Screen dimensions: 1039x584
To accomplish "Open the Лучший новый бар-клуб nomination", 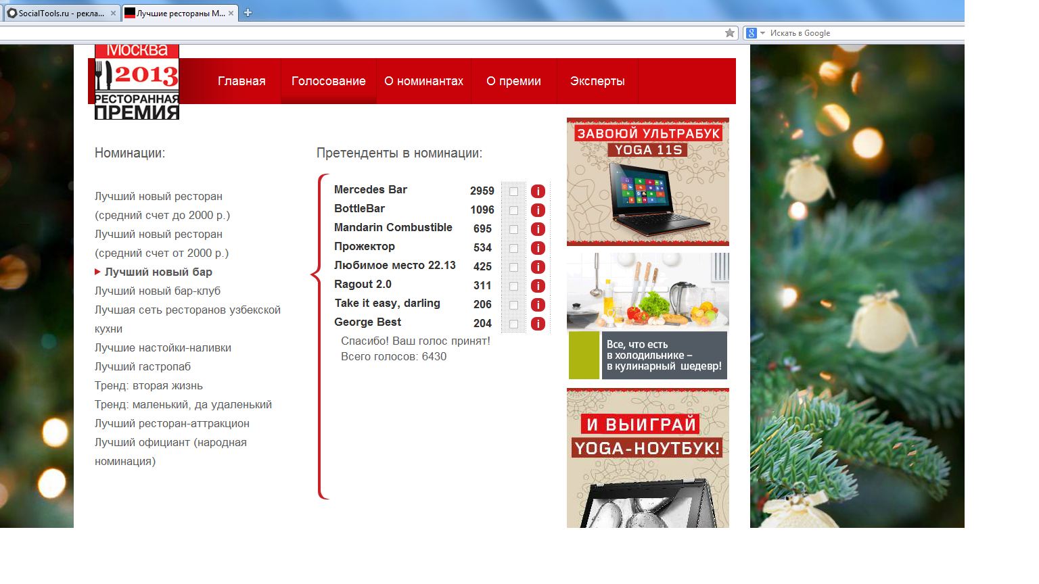I will click(158, 291).
